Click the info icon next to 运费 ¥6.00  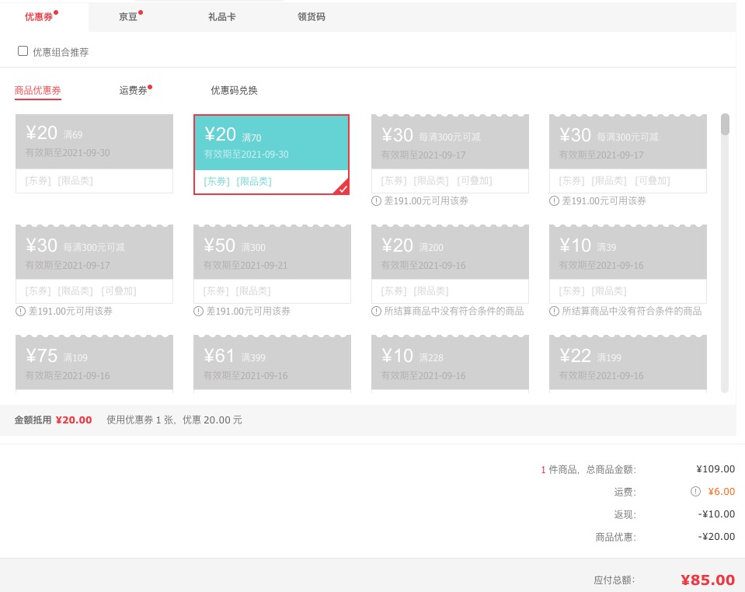pyautogui.click(x=695, y=491)
